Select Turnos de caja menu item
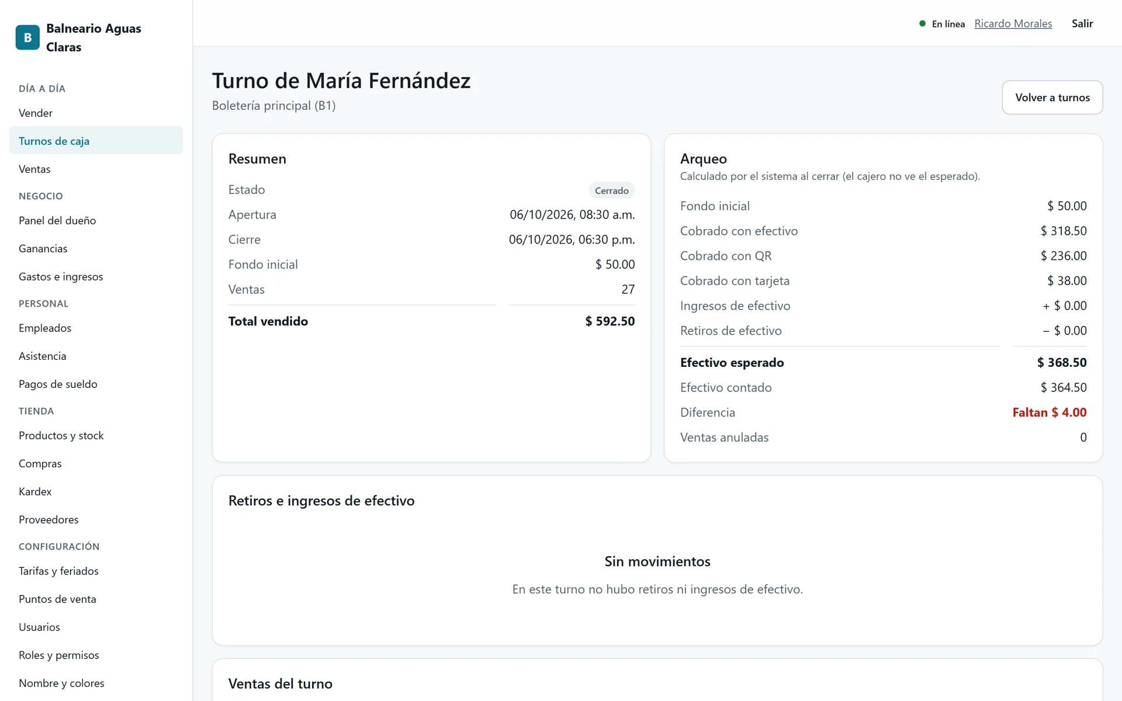Screen dimensions: 1122x701 (96, 141)
